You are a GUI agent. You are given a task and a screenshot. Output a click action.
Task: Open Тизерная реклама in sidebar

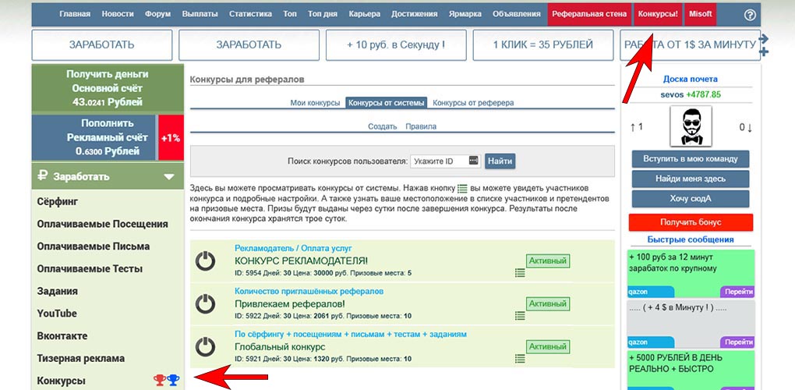tap(80, 358)
